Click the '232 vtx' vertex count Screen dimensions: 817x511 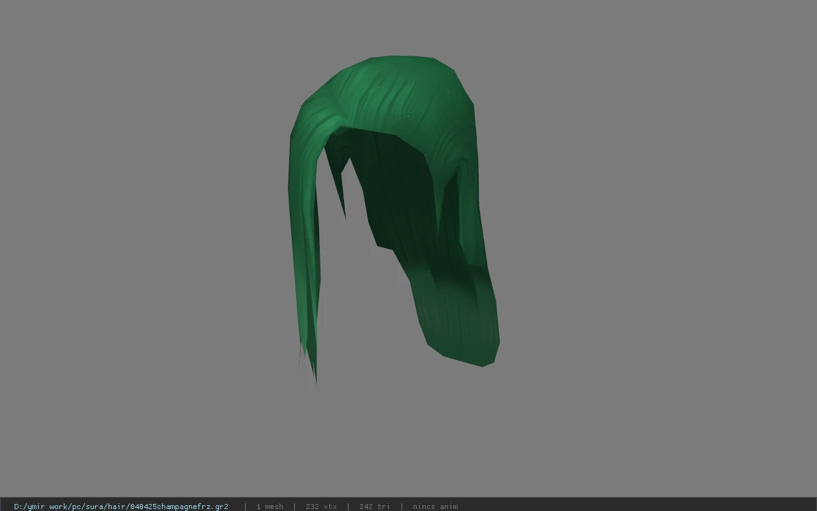tap(321, 507)
